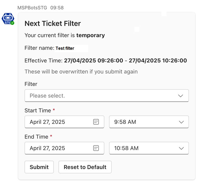This screenshot has width=209, height=182.
Task: Expand the 10:58 AM end time chevron
Action: coord(181,148)
